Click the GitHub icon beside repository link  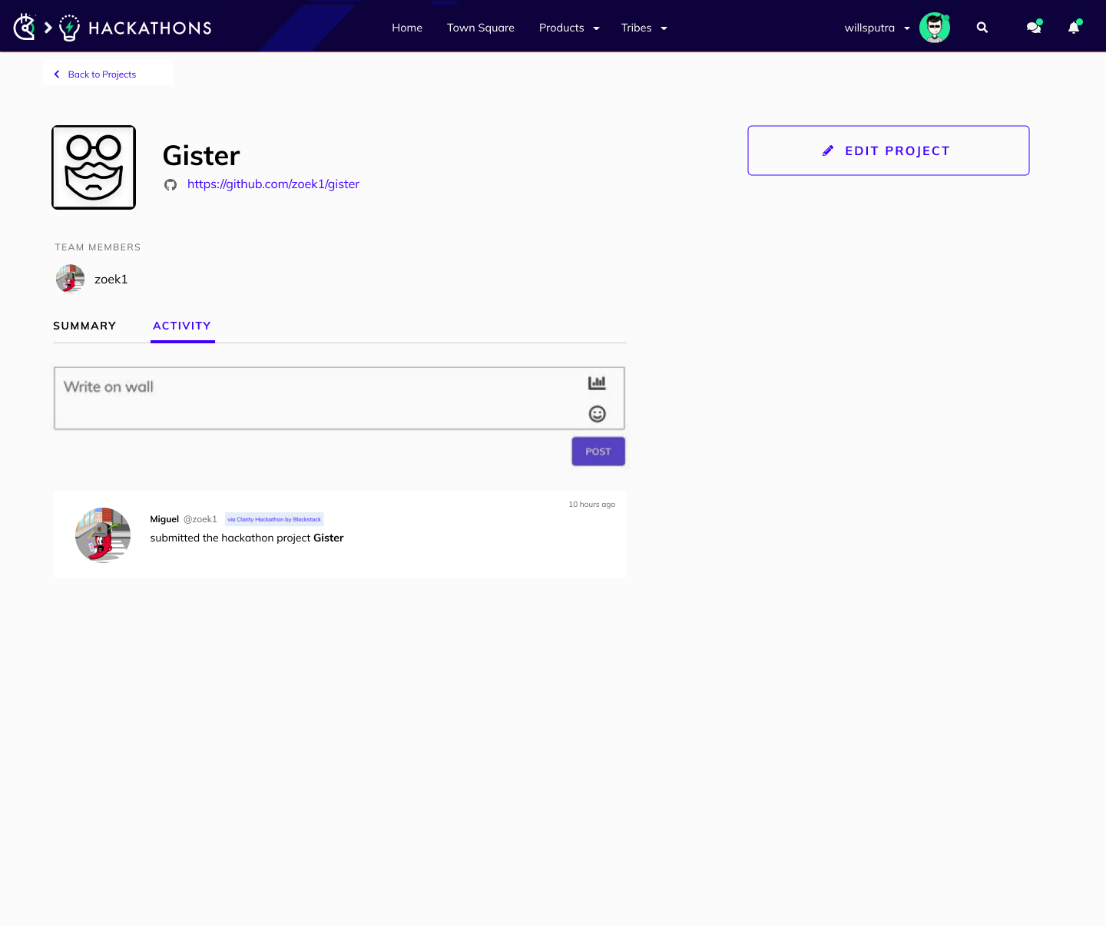coord(171,184)
